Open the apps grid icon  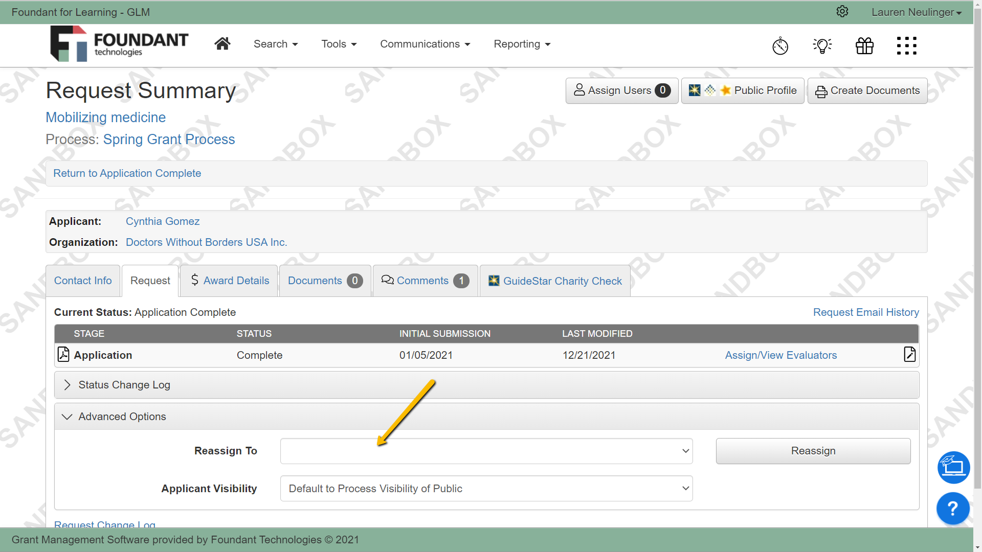coord(907,45)
